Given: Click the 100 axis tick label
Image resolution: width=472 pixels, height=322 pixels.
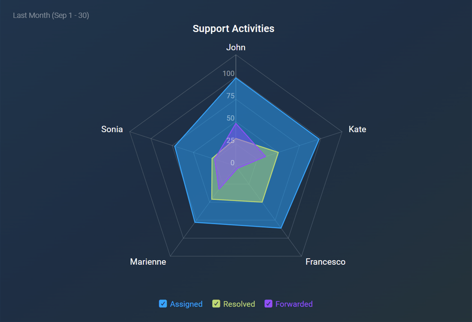Looking at the screenshot, I should (x=228, y=74).
